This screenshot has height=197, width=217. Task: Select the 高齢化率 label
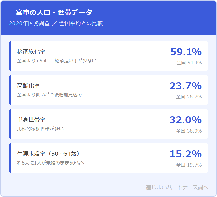tap(28, 85)
